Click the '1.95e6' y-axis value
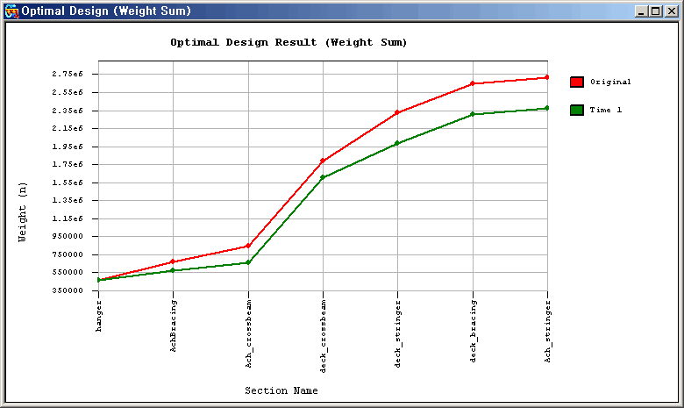 coord(68,147)
